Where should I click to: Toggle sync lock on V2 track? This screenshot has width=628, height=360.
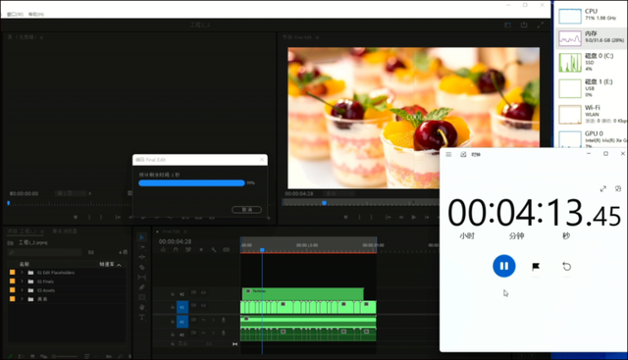[193, 292]
